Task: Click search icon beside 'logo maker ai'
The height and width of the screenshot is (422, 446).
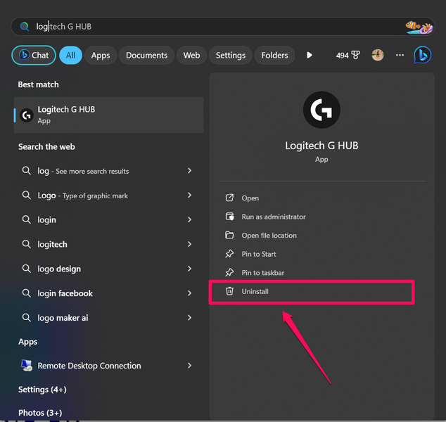Action: [27, 317]
